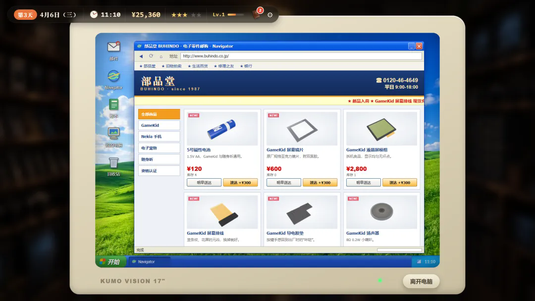Click the system tray network icon
The width and height of the screenshot is (535, 301).
419,262
